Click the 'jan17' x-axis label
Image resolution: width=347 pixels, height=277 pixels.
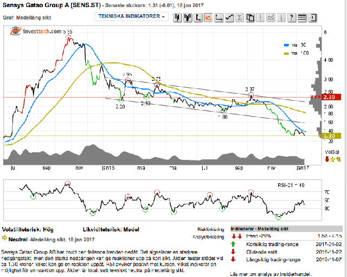[x=303, y=168]
